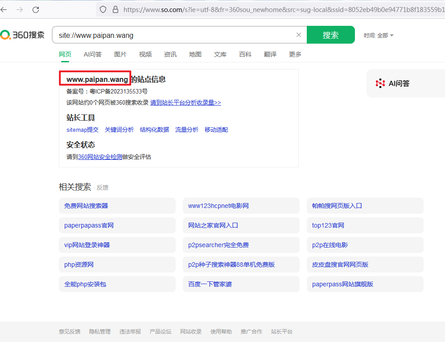Switch to the 文库 tab
The image size is (445, 350).
(220, 54)
